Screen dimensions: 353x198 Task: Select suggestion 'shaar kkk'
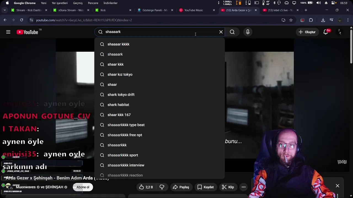159,64
